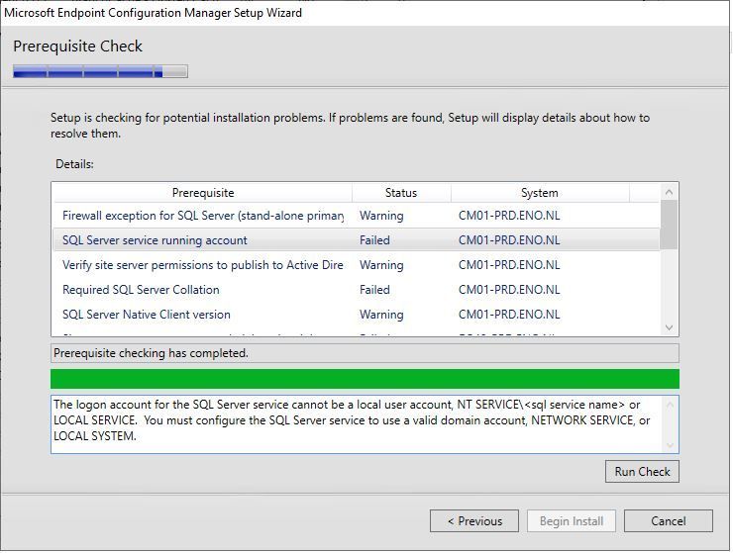The image size is (733, 553).
Task: Click the Setup Wizard window title bar
Action: click(x=365, y=13)
